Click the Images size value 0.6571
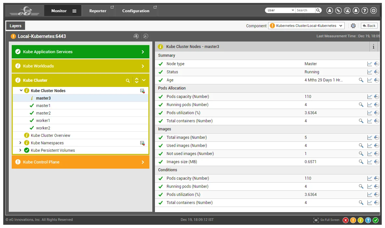The height and width of the screenshot is (228, 385). point(310,162)
